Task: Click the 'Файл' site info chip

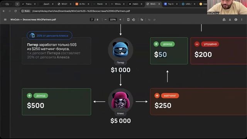Action: click(x=26, y=11)
